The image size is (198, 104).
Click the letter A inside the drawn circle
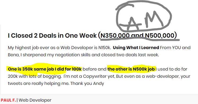[x=132, y=24]
